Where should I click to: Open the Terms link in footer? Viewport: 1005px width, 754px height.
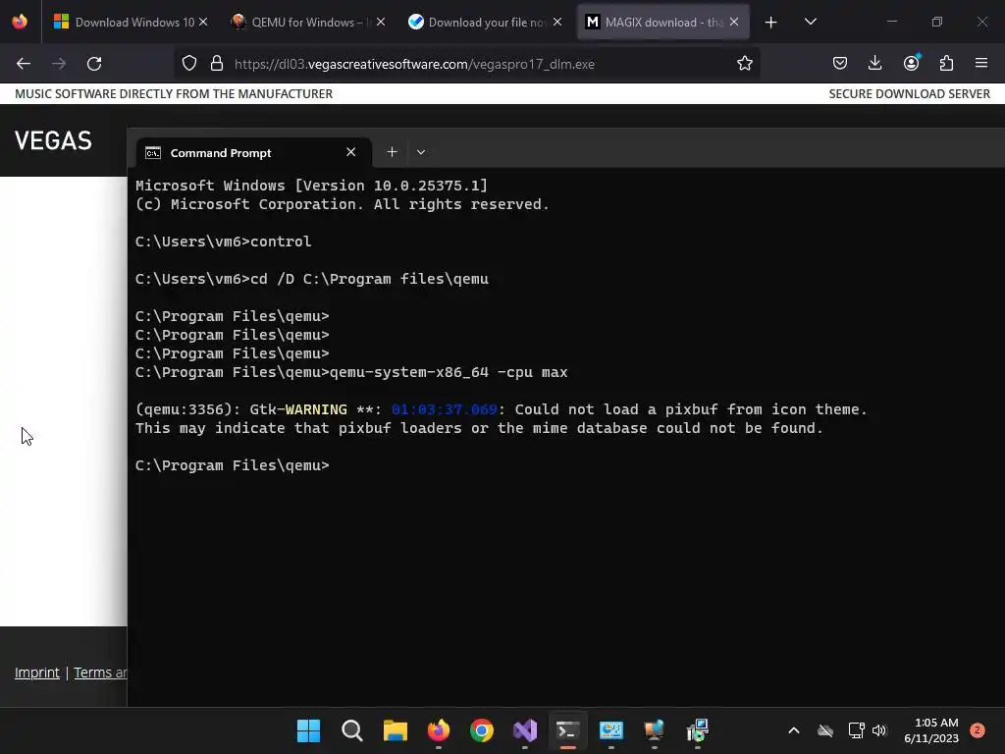click(x=101, y=673)
